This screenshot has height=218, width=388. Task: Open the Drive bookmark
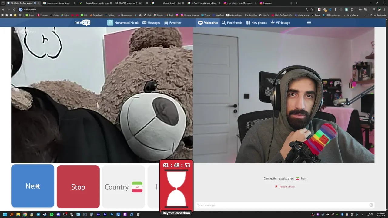click(x=65, y=15)
